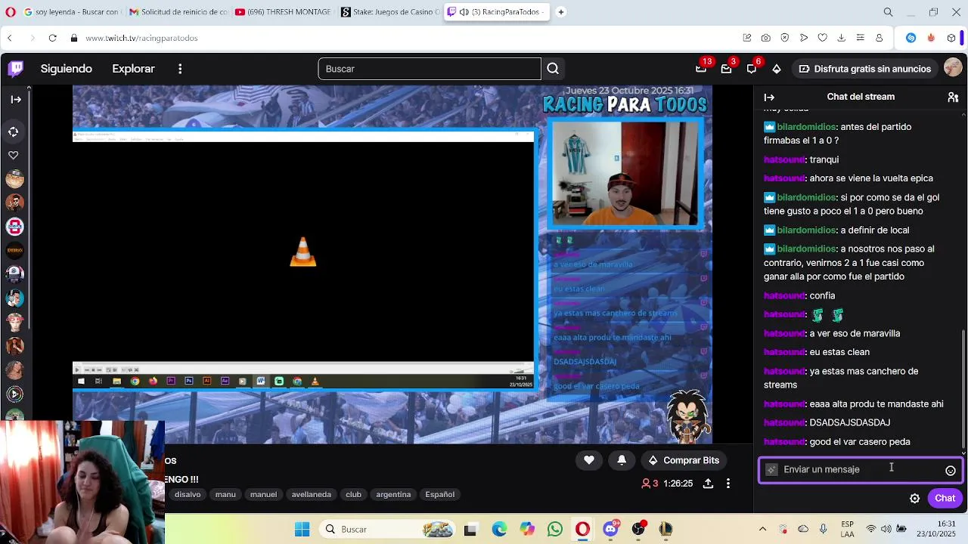This screenshot has height=544, width=968.
Task: Toggle the notification bell below the stream
Action: coord(622,460)
